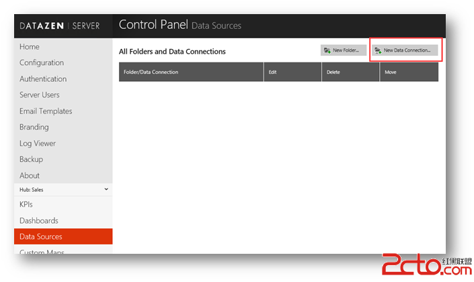This screenshot has height=282, width=474.
Task: Click the Edit column header
Action: coord(292,72)
